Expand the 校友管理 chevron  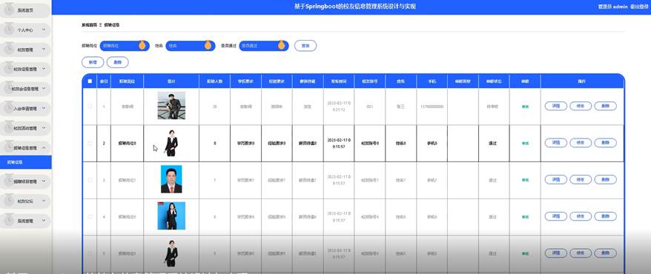(44, 50)
